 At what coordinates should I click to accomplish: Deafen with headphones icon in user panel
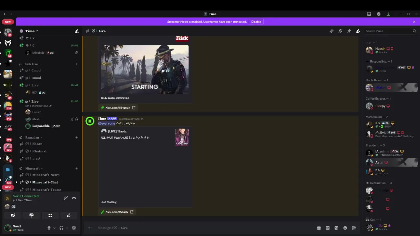(61, 228)
